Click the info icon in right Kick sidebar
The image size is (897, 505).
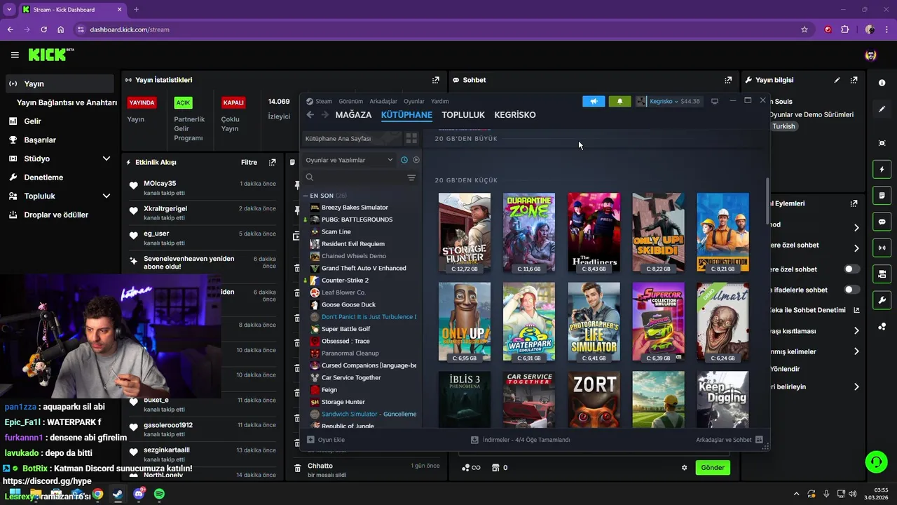pos(882,83)
